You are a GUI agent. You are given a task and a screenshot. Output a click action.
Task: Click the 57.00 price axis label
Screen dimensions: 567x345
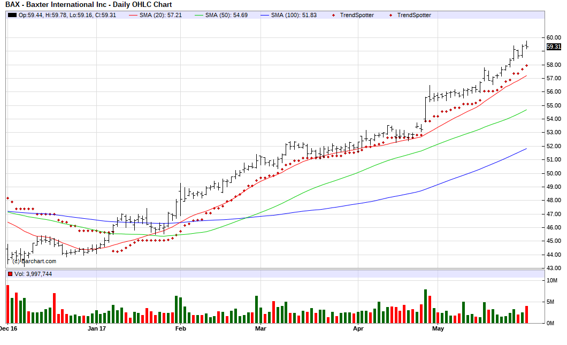tap(554, 78)
